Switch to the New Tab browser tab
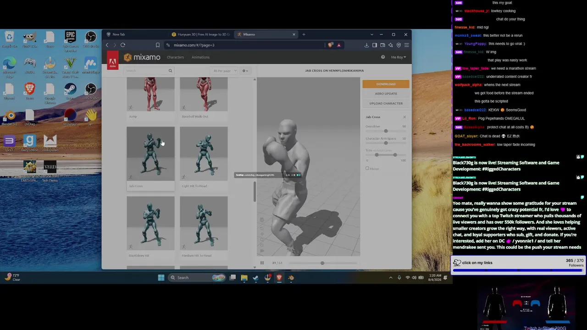This screenshot has height=330, width=587. pos(136,34)
